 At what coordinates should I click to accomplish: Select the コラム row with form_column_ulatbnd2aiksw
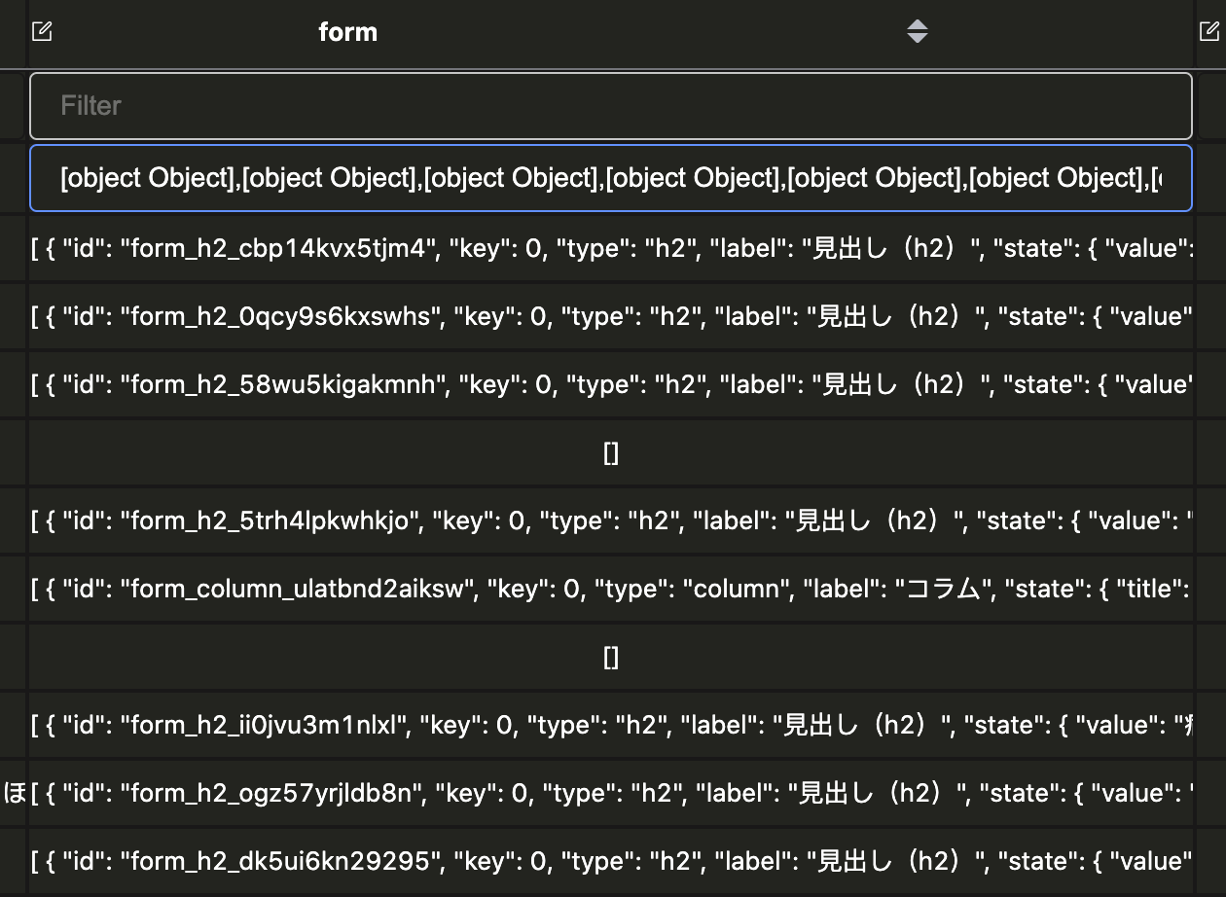click(611, 588)
